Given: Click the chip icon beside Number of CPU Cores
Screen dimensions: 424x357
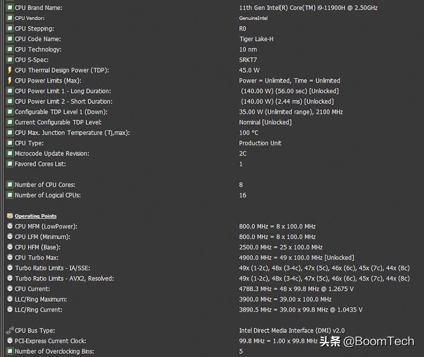Looking at the screenshot, I should [x=10, y=185].
